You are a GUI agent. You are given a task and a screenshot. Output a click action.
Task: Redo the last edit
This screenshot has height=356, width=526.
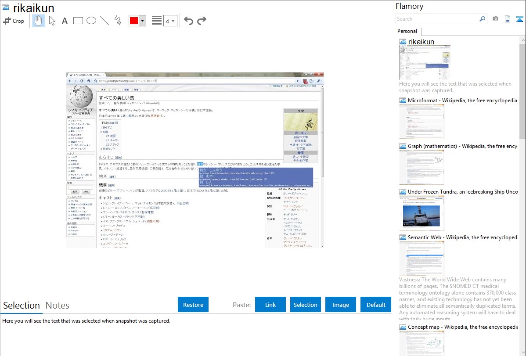click(202, 21)
